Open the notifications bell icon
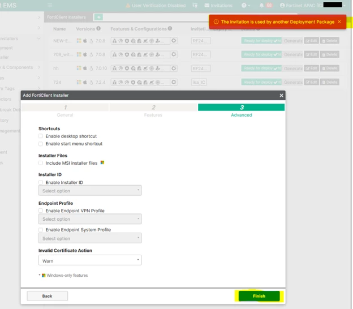Image resolution: width=353 pixels, height=309 pixels. click(x=261, y=6)
